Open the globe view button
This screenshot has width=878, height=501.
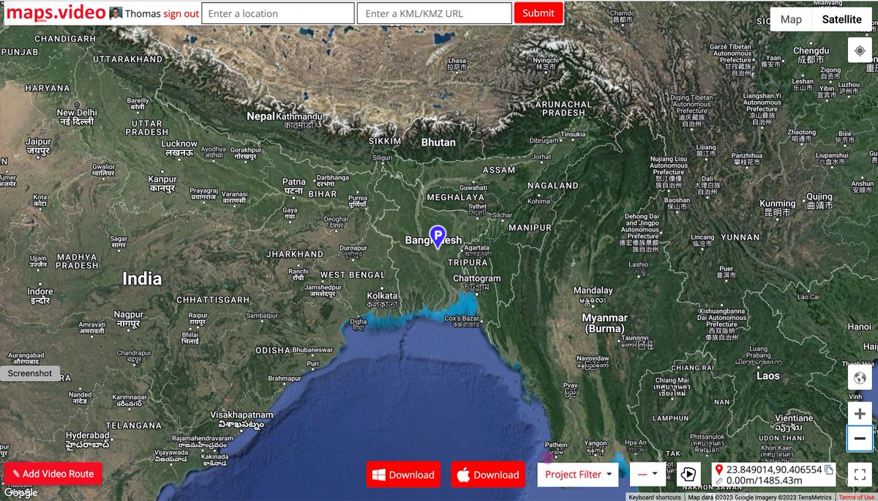[x=860, y=378]
